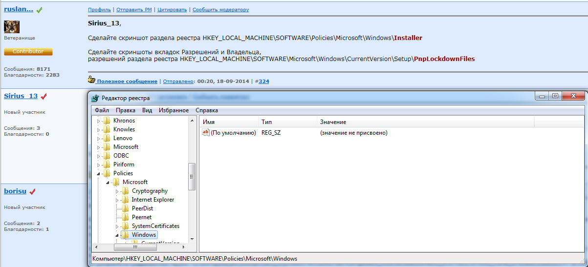The width and height of the screenshot is (588, 267).
Task: Click the SystemCertificates folder icon
Action: (x=125, y=226)
